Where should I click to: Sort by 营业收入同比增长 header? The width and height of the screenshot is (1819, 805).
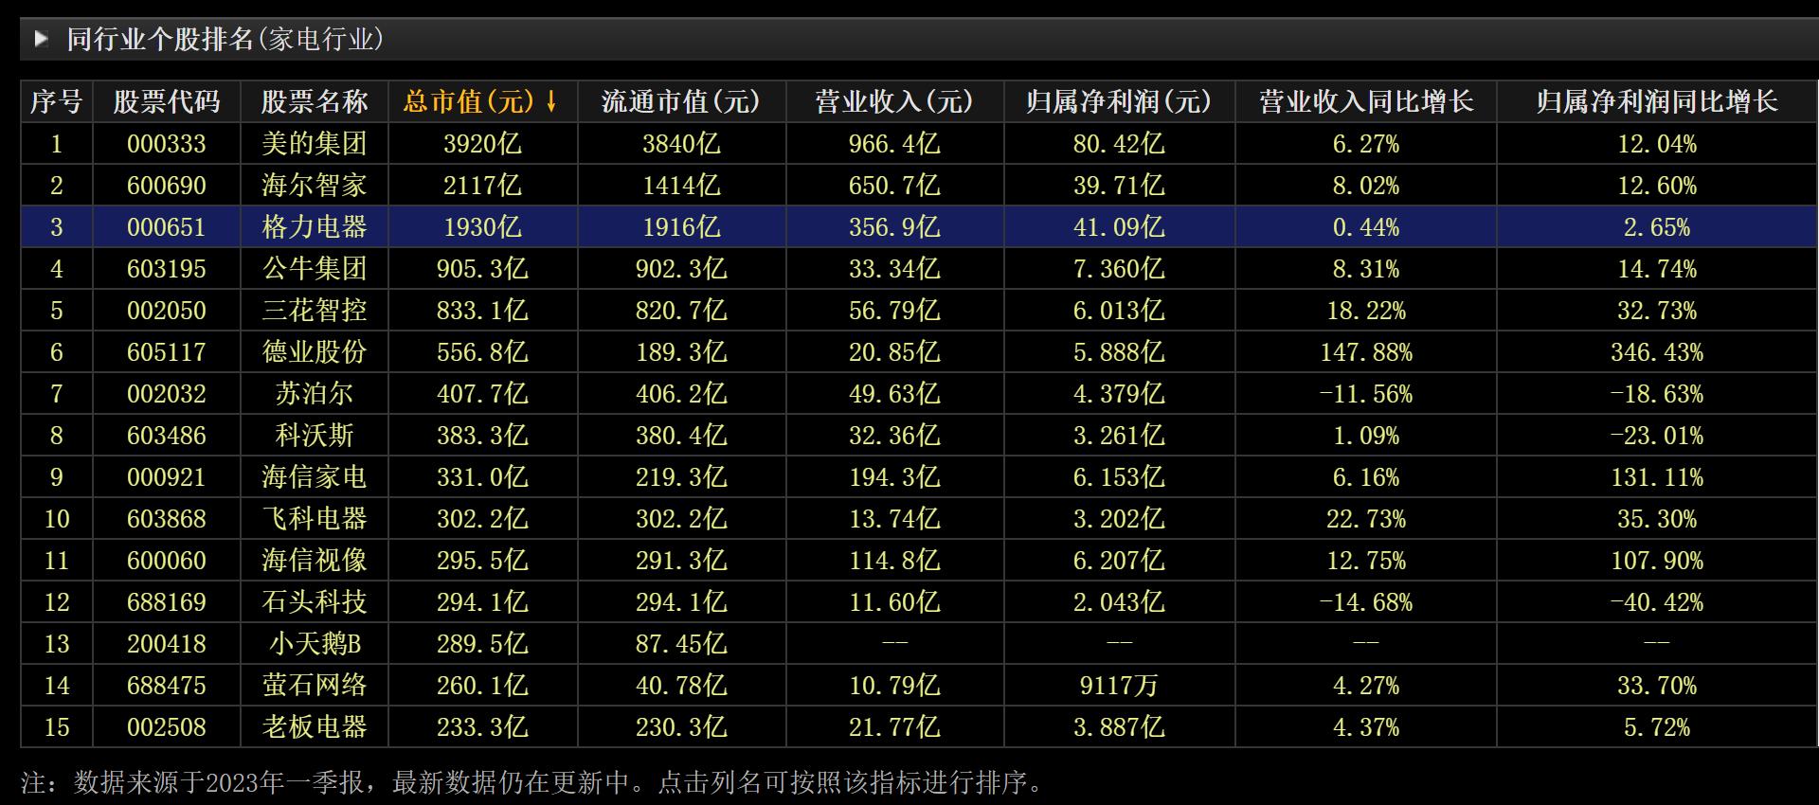(1366, 101)
